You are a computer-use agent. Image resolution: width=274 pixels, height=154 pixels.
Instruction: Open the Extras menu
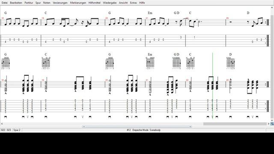[133, 3]
